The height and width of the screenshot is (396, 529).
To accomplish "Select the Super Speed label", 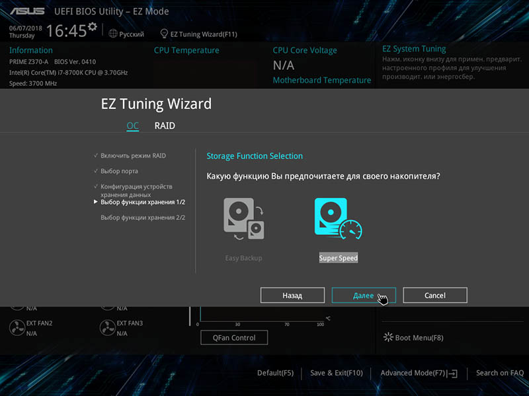I will click(339, 258).
